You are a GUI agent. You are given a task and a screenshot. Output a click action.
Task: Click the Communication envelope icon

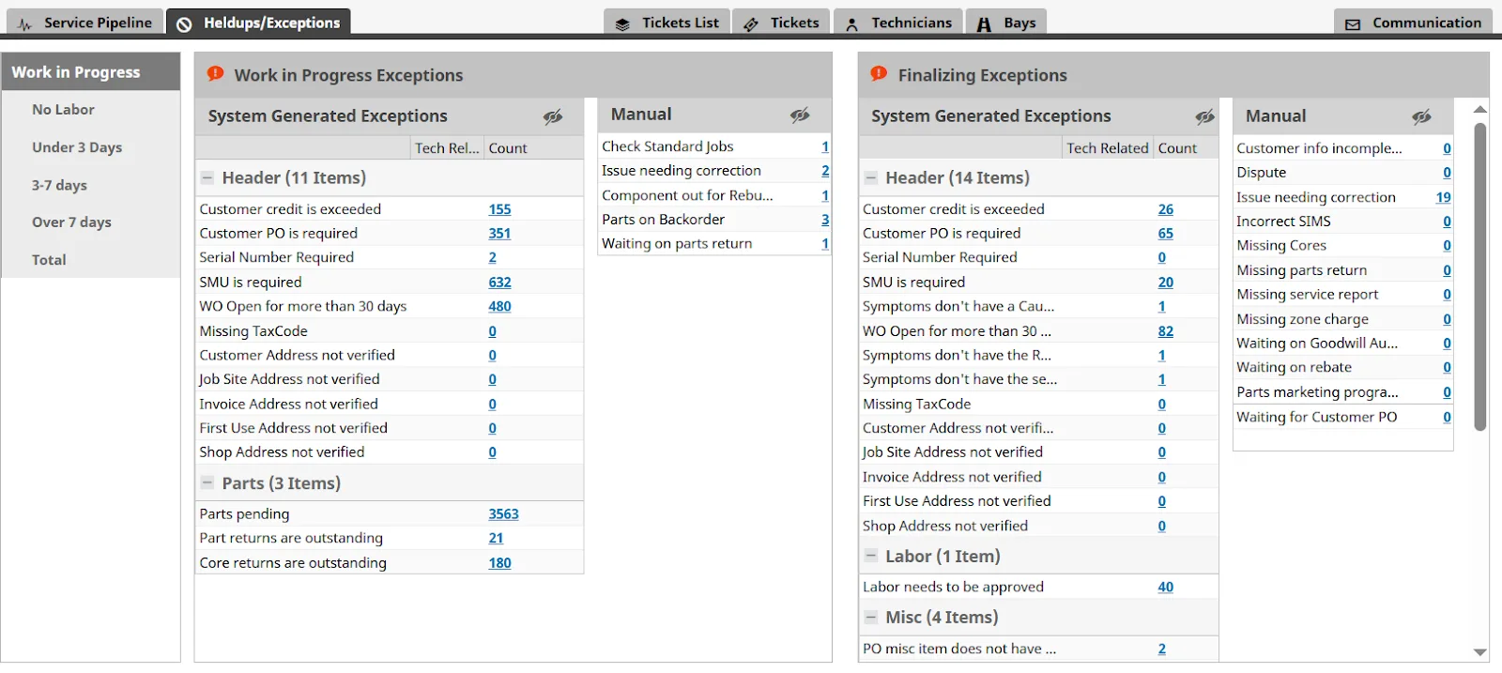1353,24
